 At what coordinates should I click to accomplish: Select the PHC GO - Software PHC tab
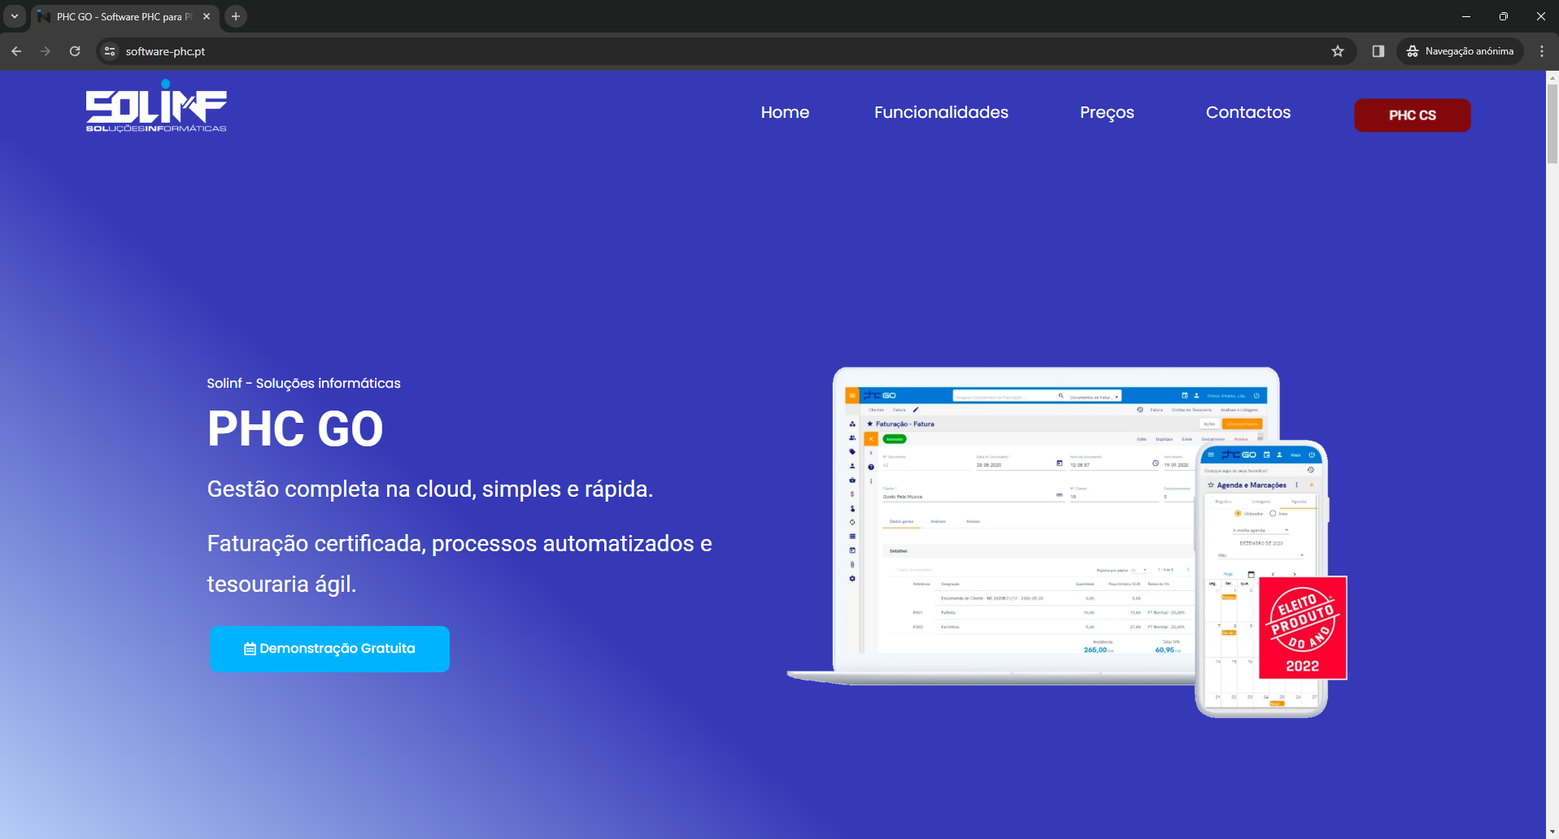pyautogui.click(x=124, y=16)
